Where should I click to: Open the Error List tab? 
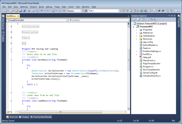coord(12,117)
